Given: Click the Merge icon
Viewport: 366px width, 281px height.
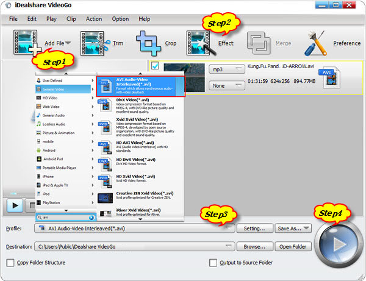Looking at the screenshot, I should (259, 43).
